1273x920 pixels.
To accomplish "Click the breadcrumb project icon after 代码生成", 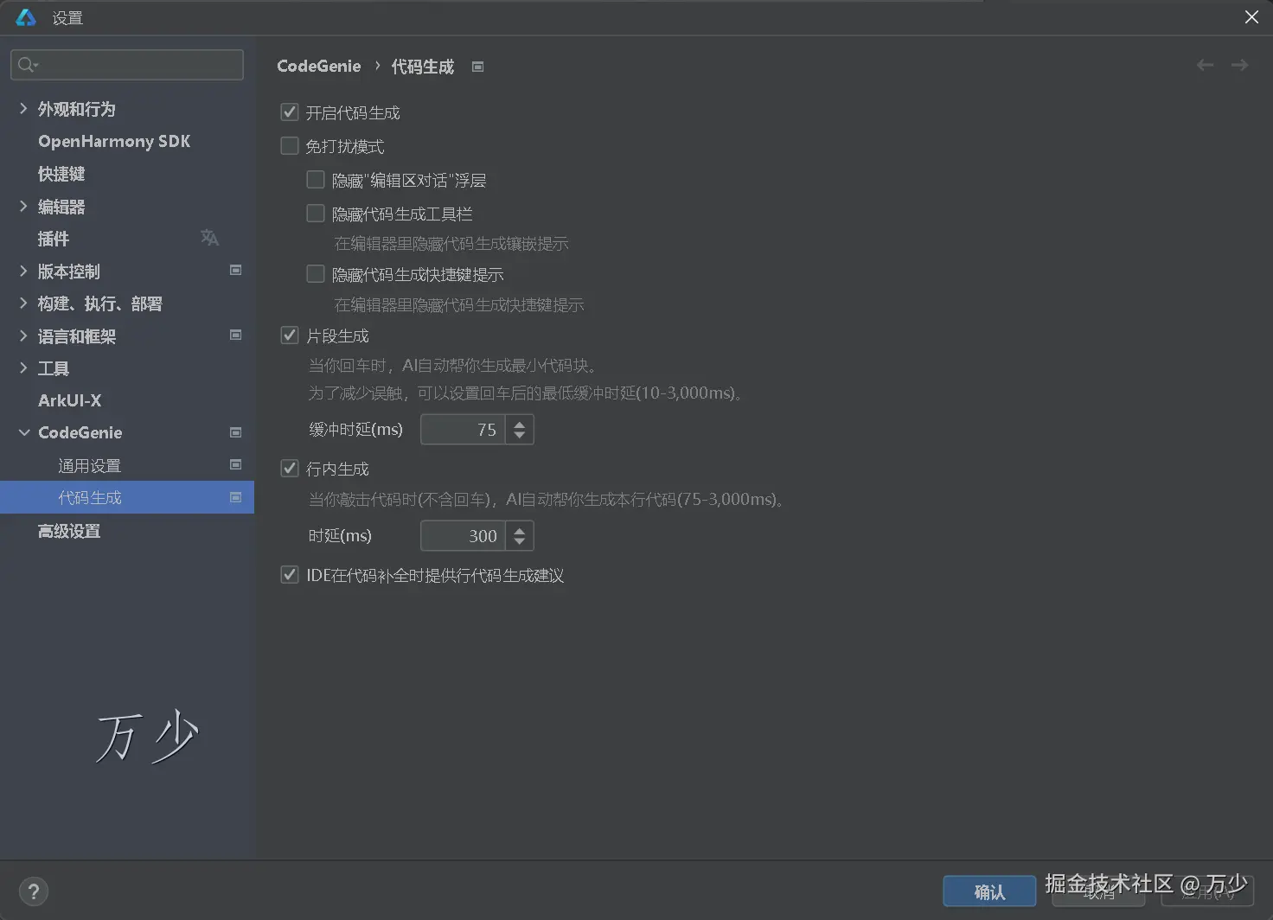I will [477, 67].
